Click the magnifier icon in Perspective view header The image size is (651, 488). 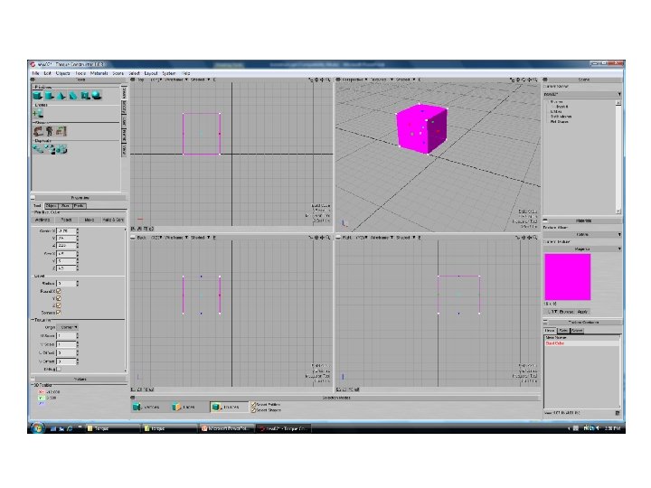(534, 80)
